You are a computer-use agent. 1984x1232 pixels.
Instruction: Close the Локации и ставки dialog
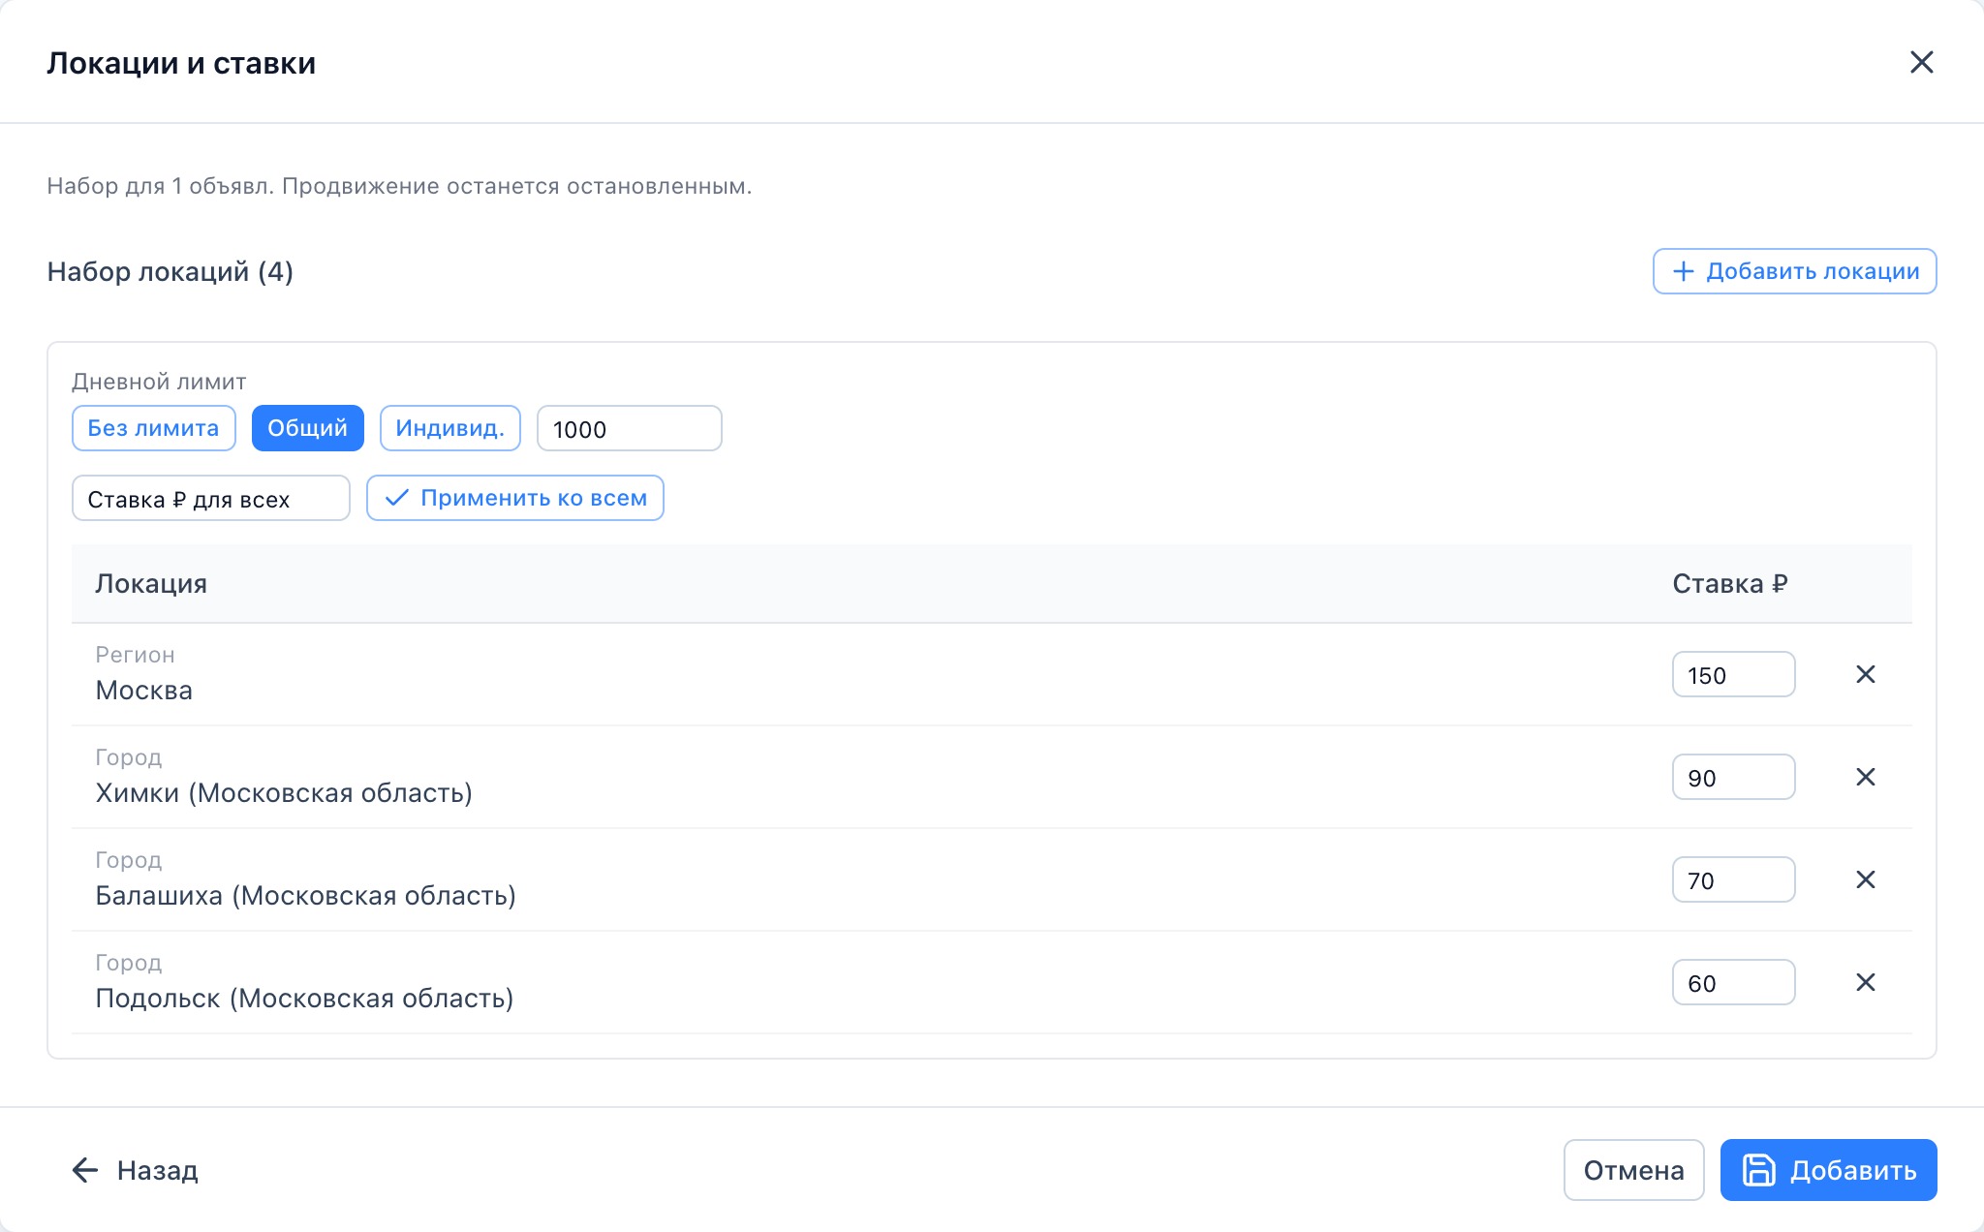pyautogui.click(x=1921, y=63)
